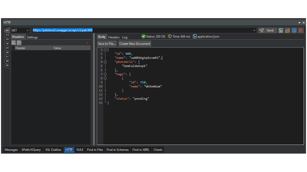
Task: Click the import web document icon
Action: 281,30
